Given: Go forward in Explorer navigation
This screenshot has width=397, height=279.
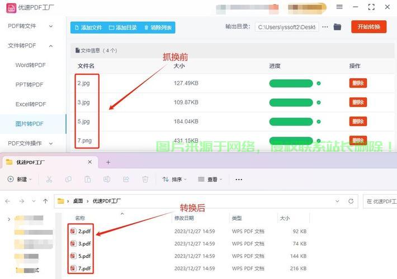Looking at the screenshot, I should (22, 201).
